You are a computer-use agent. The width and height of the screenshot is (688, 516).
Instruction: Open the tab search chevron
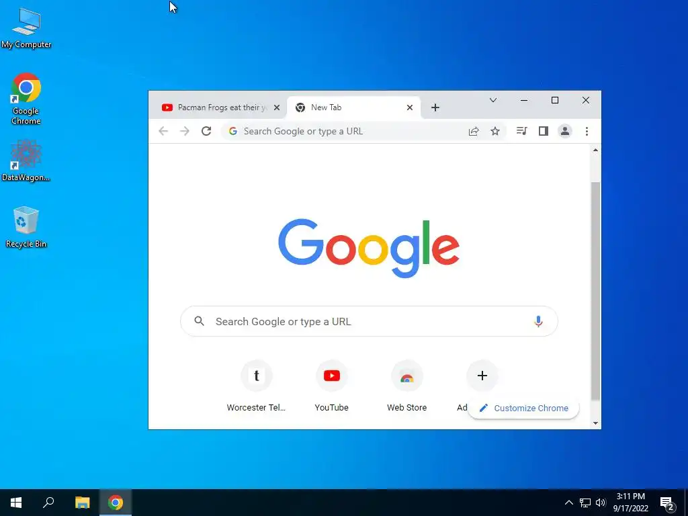tap(493, 101)
